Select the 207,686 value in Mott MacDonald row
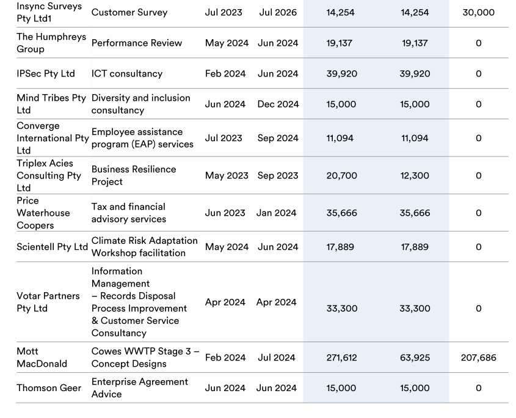Screen dimensions: 516x418 click(x=478, y=358)
